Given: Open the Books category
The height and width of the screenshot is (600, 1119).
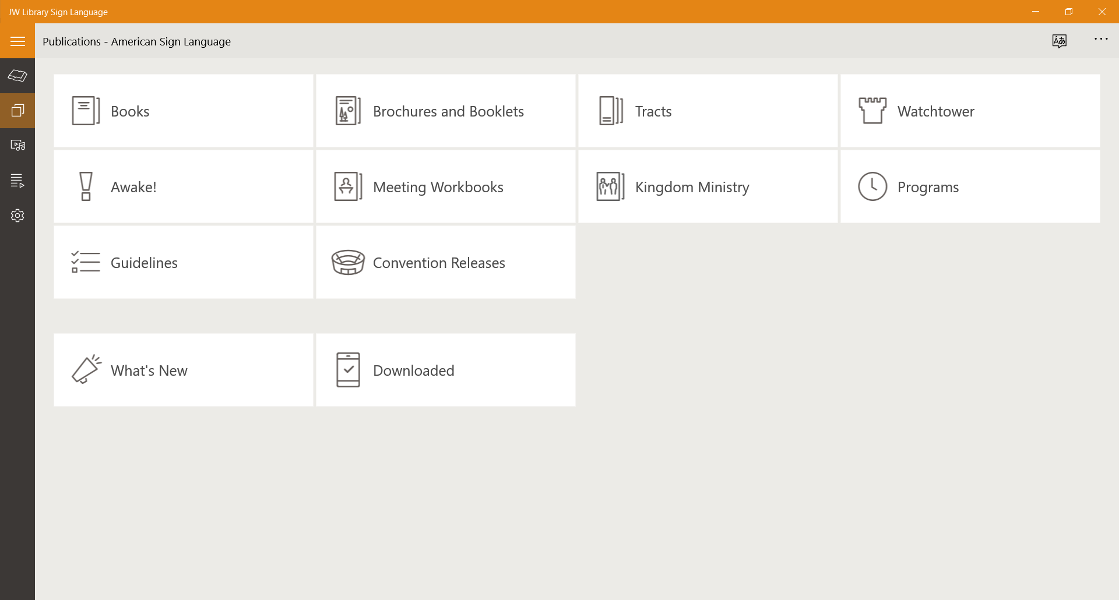Looking at the screenshot, I should [x=184, y=111].
